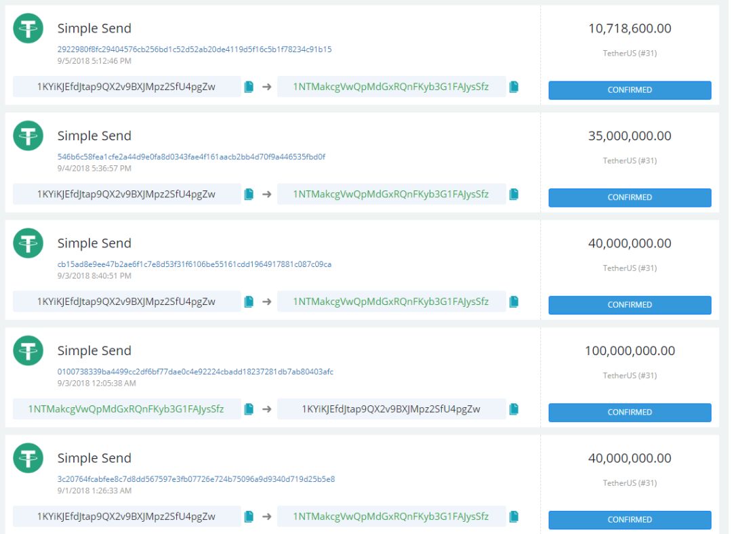Click Simple Send title dated 9/4/2018

[94, 136]
